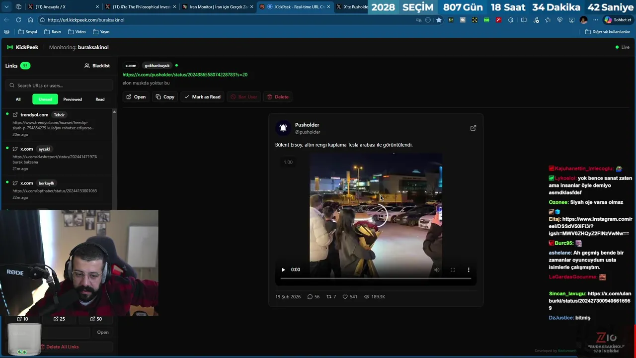The image size is (636, 358).
Task: Open the pusholder status URL link
Action: click(185, 75)
